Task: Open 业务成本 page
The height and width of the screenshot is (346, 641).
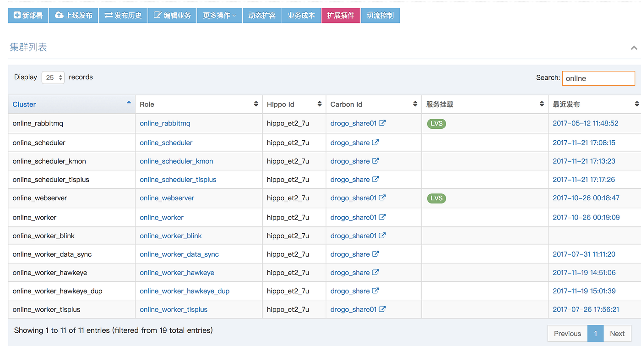Action: (x=301, y=15)
